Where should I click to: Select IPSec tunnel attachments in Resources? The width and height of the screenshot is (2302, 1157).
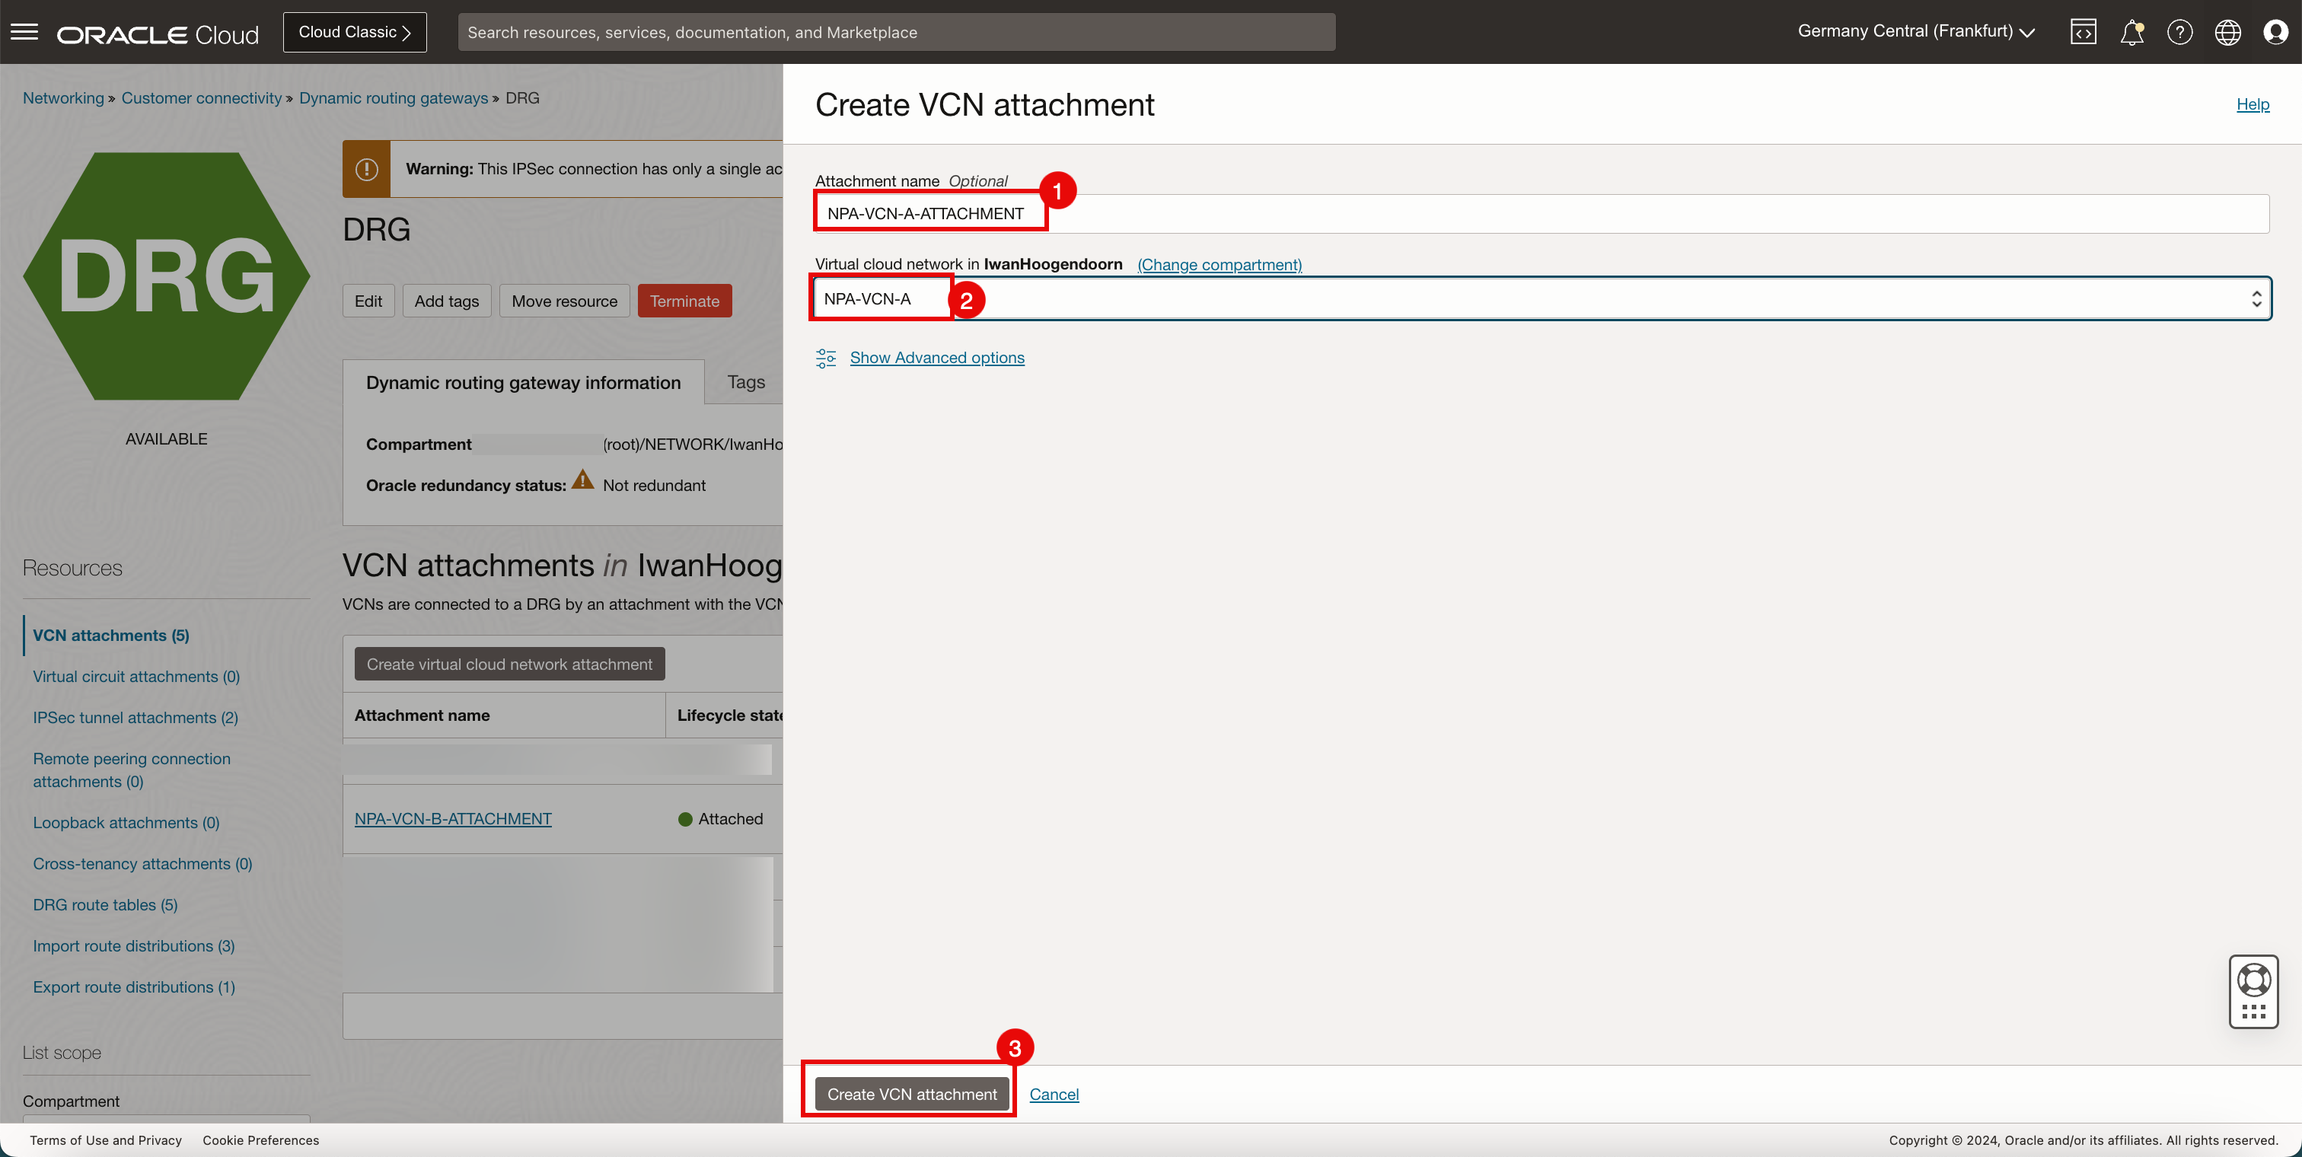[135, 718]
